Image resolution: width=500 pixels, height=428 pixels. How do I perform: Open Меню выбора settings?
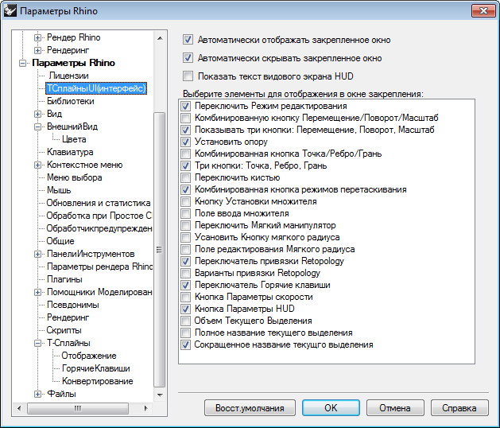point(74,177)
